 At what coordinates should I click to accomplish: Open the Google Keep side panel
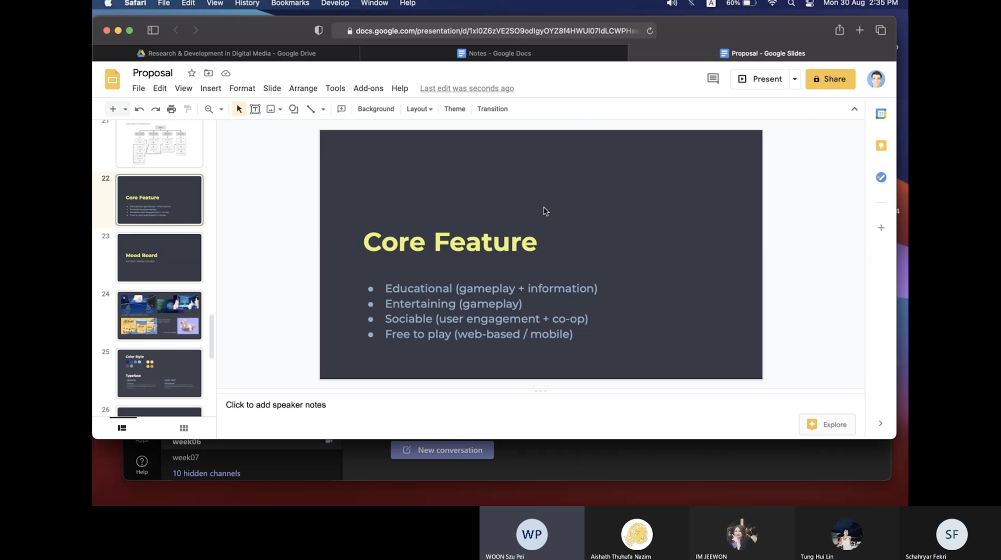point(881,145)
